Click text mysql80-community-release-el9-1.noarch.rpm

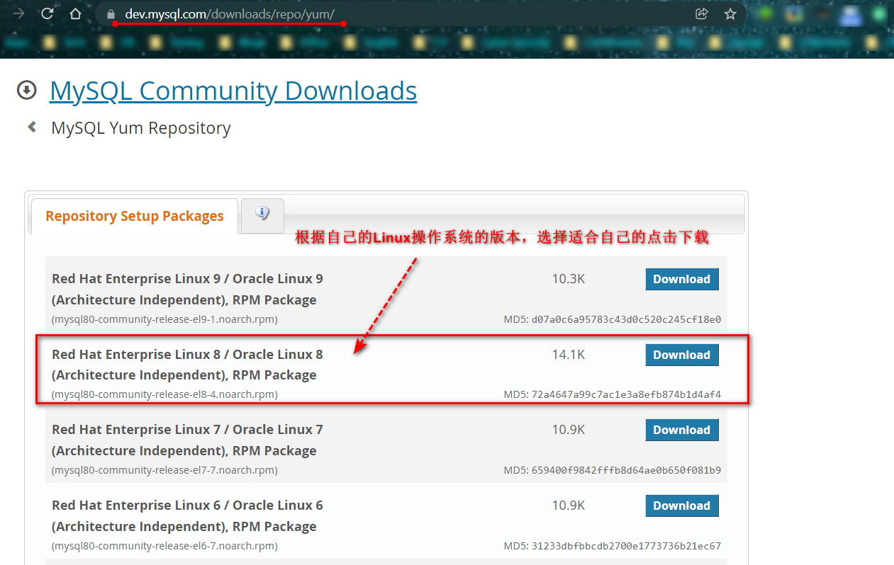coord(164,319)
